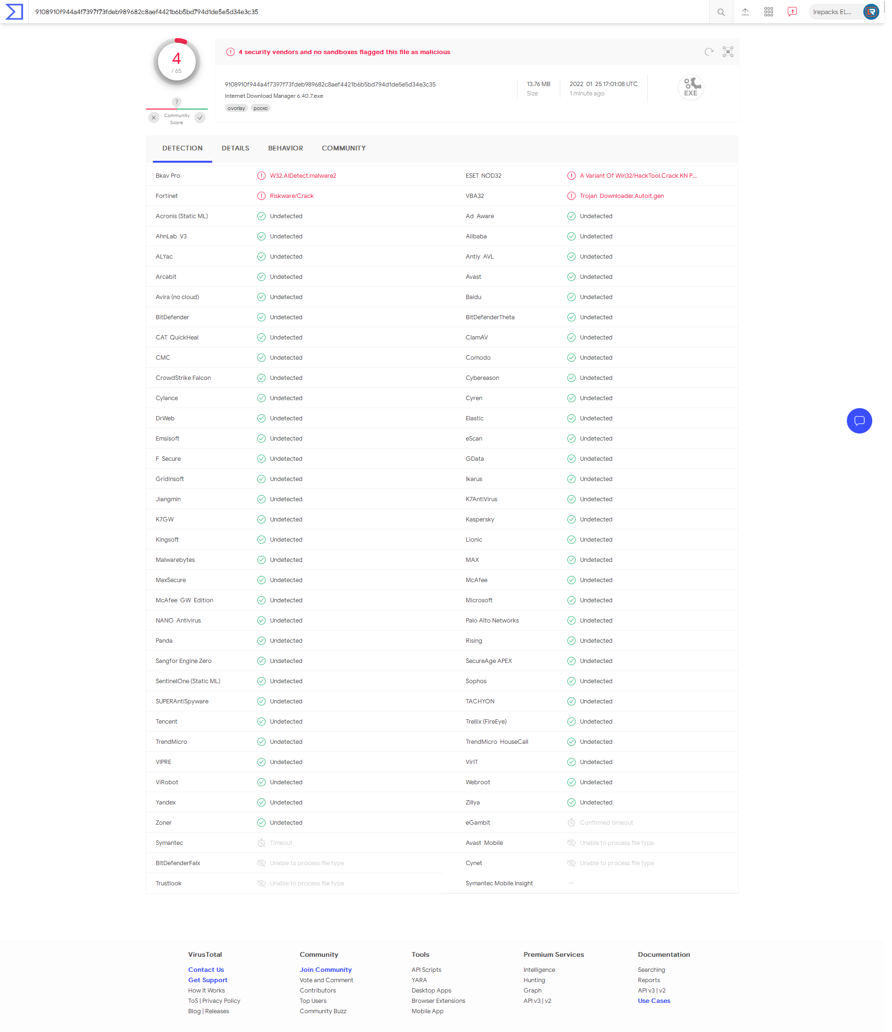The width and height of the screenshot is (892, 1032).
Task: Click the reanalyze refresh icon
Action: [x=709, y=52]
